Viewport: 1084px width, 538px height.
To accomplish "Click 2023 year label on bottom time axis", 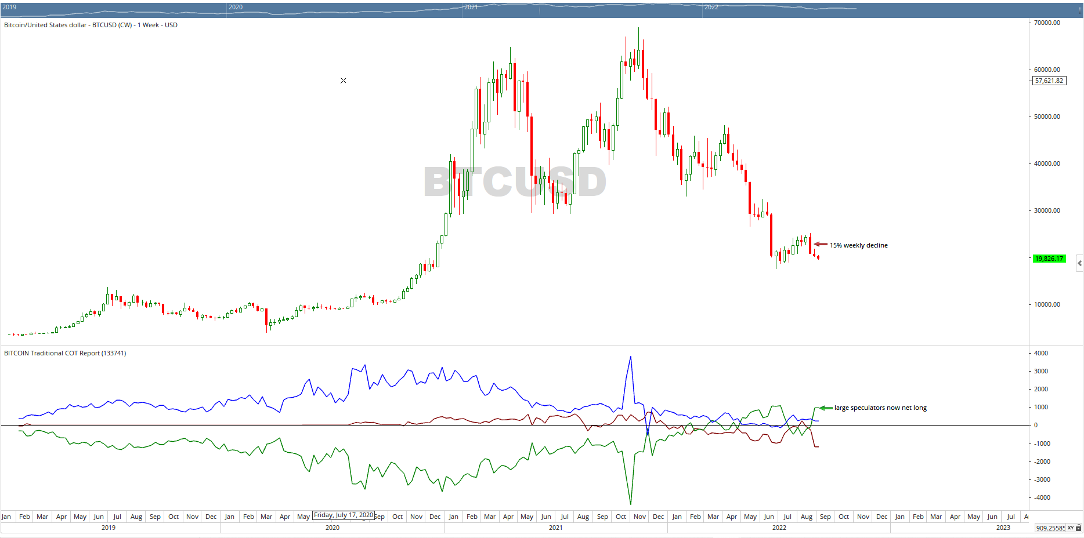I will (x=1003, y=528).
